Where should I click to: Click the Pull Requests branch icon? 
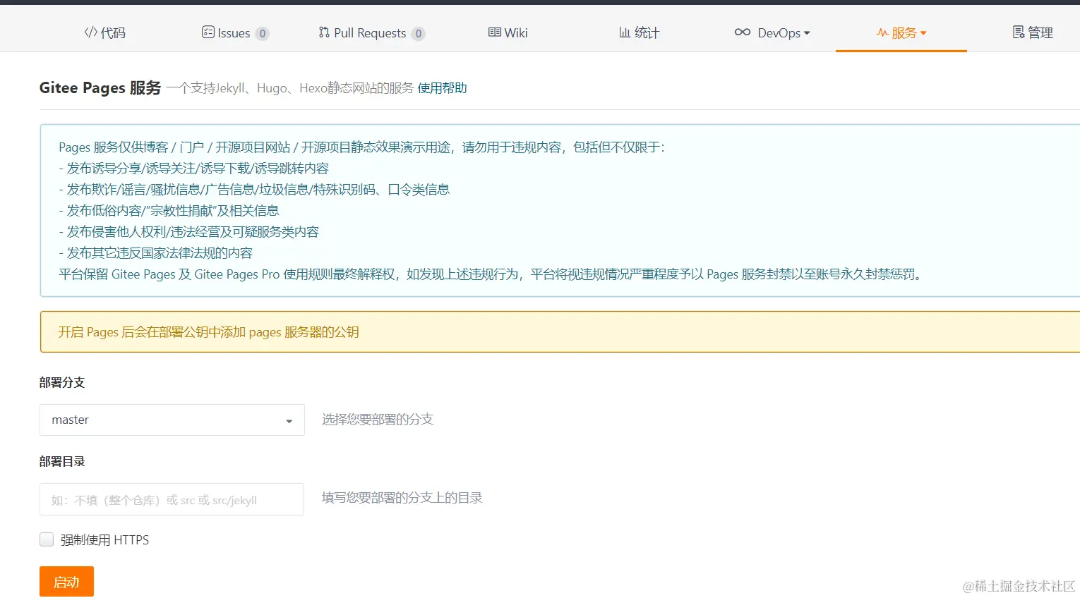point(324,32)
